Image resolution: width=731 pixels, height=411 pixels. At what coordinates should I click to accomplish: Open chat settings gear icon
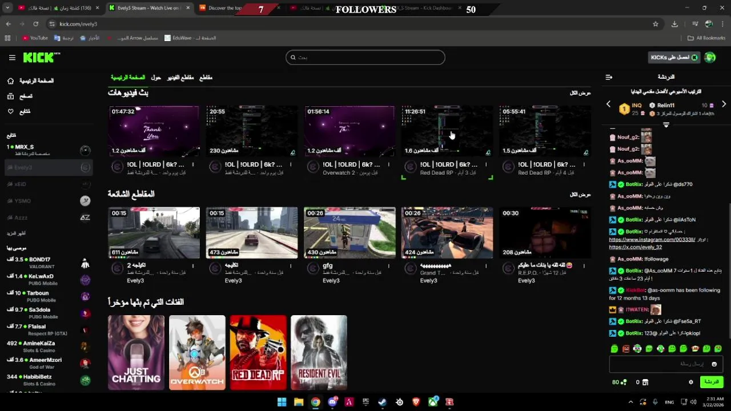coord(690,382)
